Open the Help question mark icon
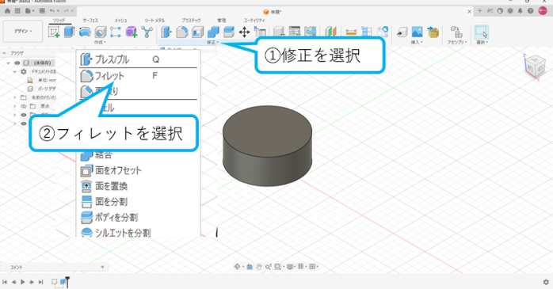This screenshot has width=553, height=289. pos(531,11)
